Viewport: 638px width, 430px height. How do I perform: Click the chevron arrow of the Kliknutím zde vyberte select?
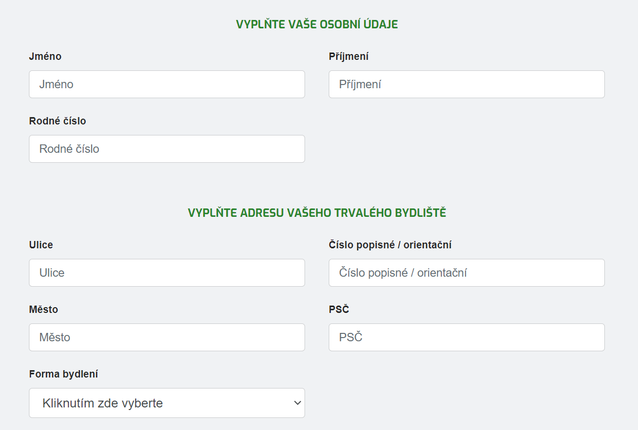(x=297, y=403)
